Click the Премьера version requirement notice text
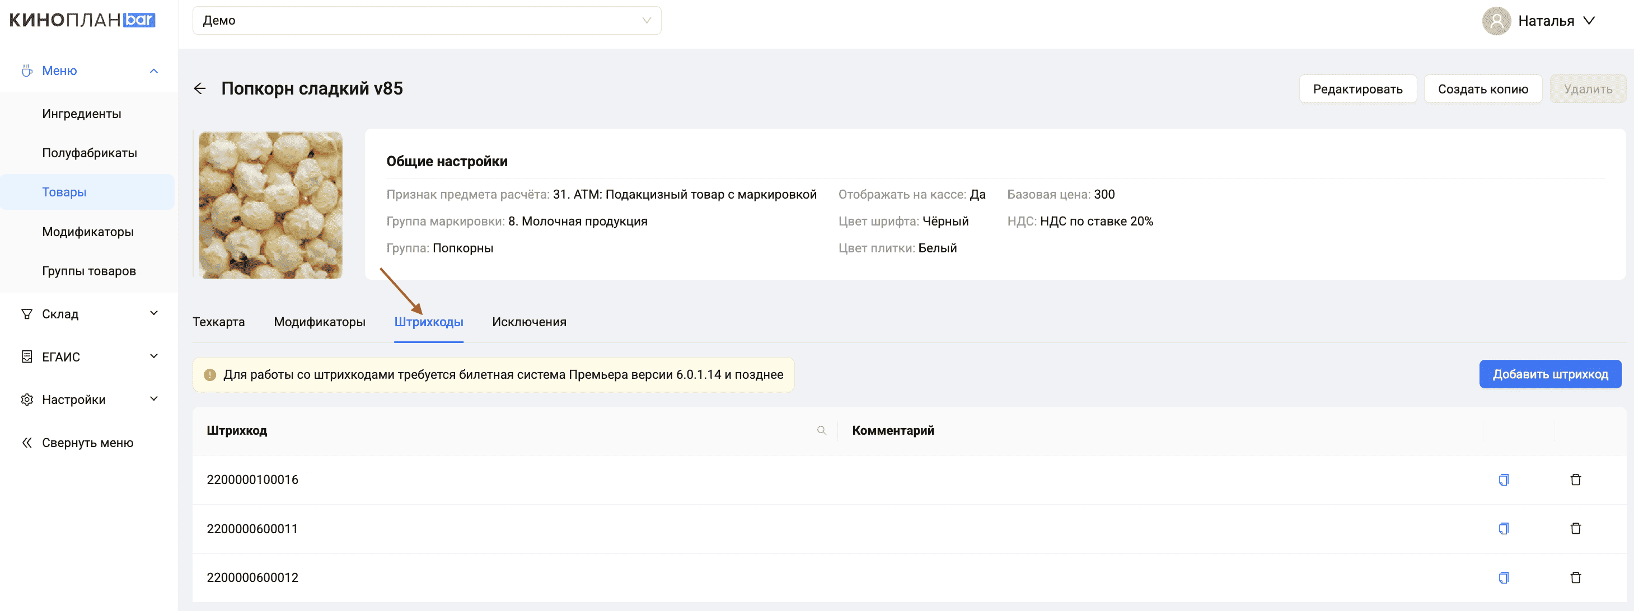Screen dimensions: 1634x611 click(x=503, y=375)
